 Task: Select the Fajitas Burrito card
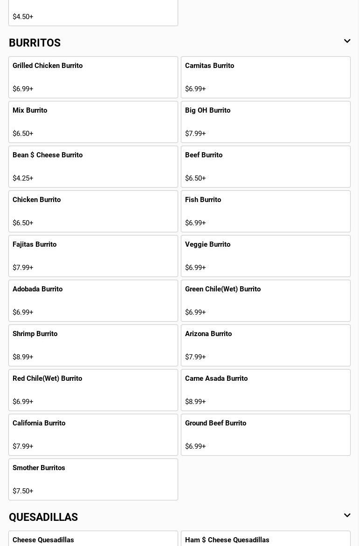(x=93, y=256)
